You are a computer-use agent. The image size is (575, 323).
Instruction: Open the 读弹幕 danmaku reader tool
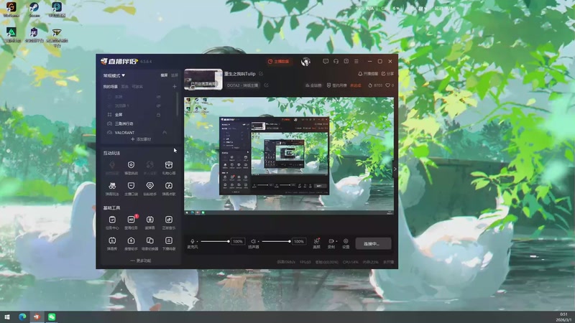coord(150,223)
